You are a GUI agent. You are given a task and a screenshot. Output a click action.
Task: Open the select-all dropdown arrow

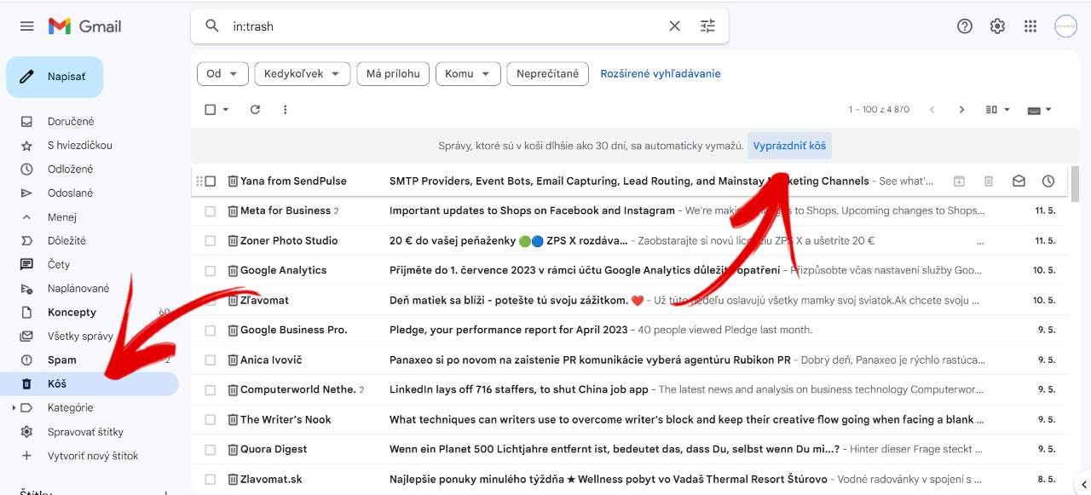click(x=226, y=110)
